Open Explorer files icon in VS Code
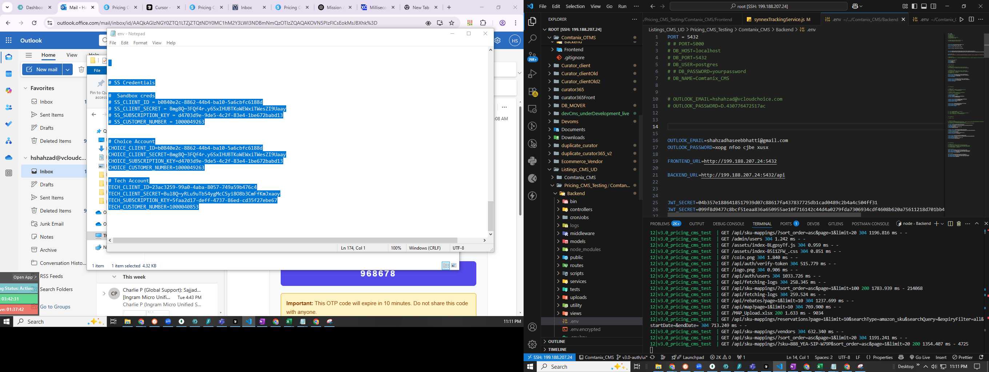The width and height of the screenshot is (989, 372). pos(533,21)
